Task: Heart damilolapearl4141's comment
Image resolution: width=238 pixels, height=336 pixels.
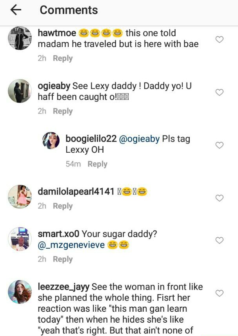Action: tap(220, 198)
